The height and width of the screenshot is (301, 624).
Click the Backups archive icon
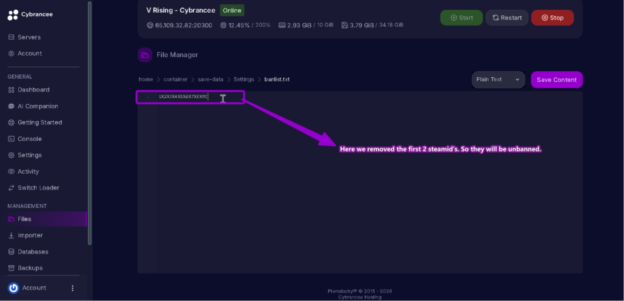tap(11, 268)
